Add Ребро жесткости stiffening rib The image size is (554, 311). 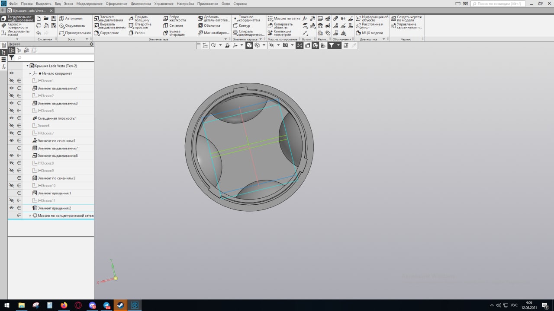coord(174,19)
